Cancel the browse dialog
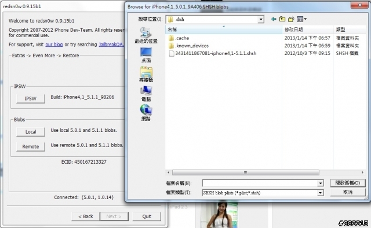 (x=348, y=192)
